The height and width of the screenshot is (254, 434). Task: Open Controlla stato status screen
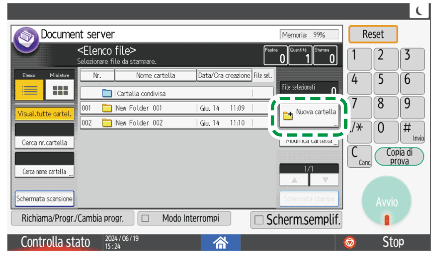point(55,242)
